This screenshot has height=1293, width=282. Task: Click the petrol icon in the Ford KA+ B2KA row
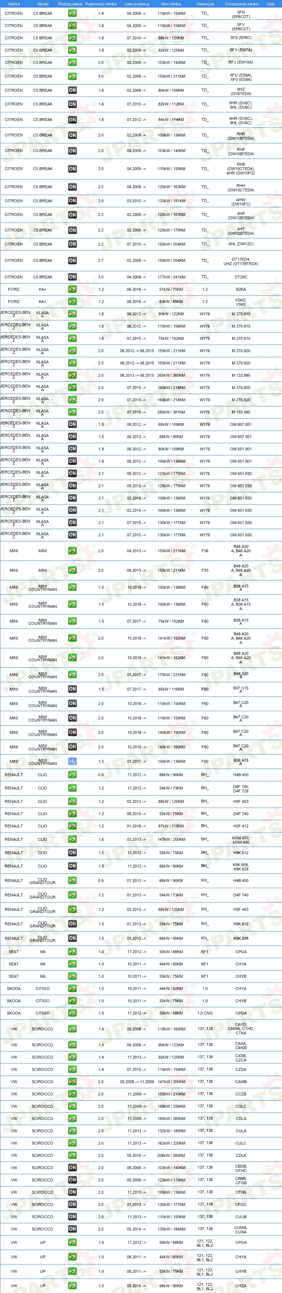coord(72,290)
